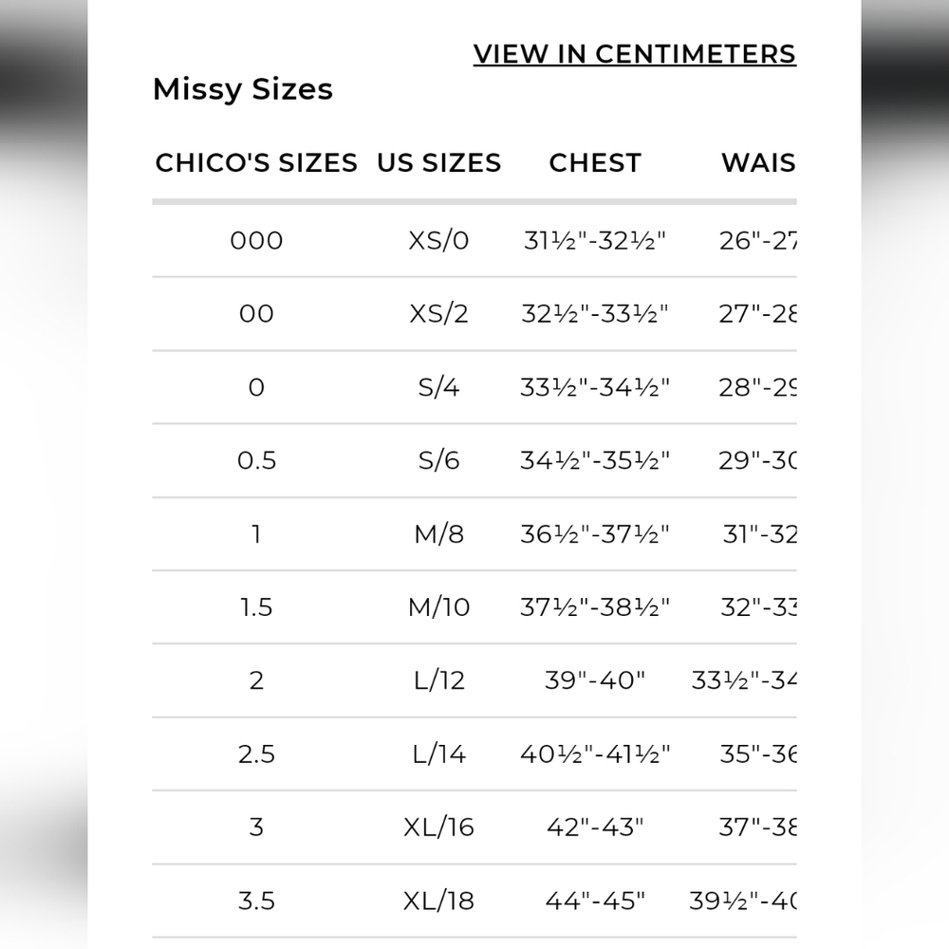Select the 000 Chico's size cell
Viewport: 949px width, 949px height.
[x=256, y=240]
